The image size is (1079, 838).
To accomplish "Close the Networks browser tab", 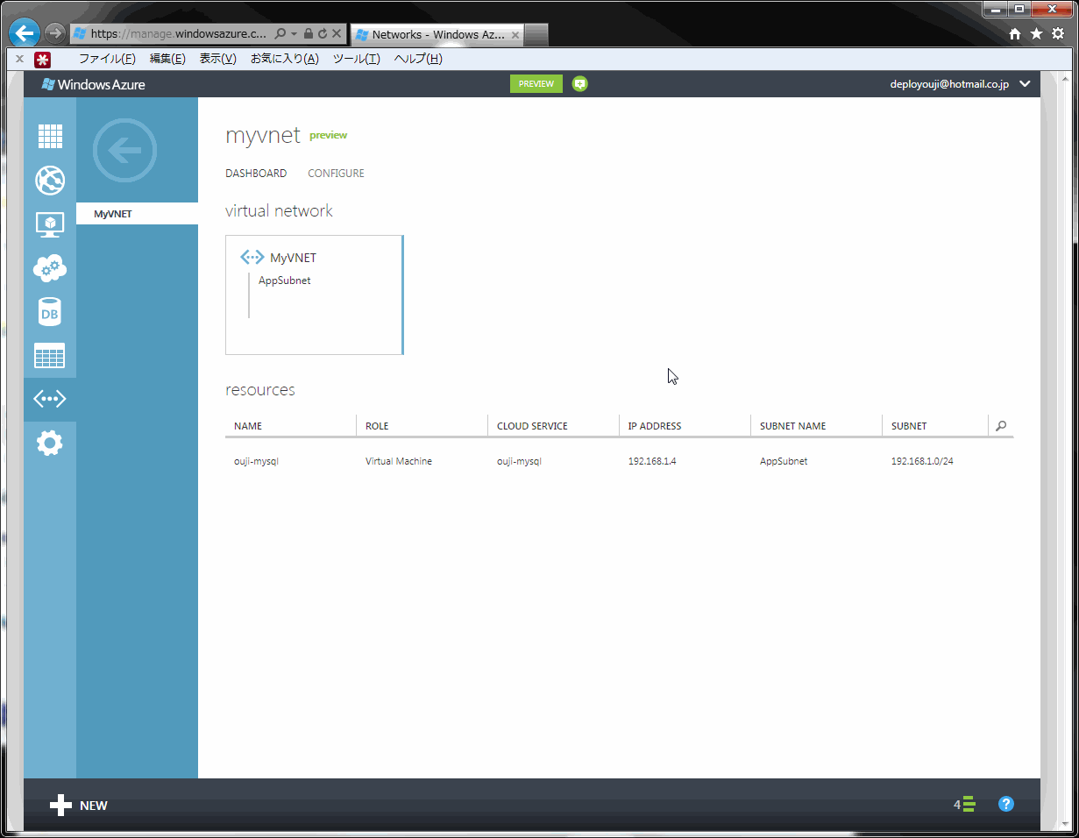I will (x=515, y=35).
